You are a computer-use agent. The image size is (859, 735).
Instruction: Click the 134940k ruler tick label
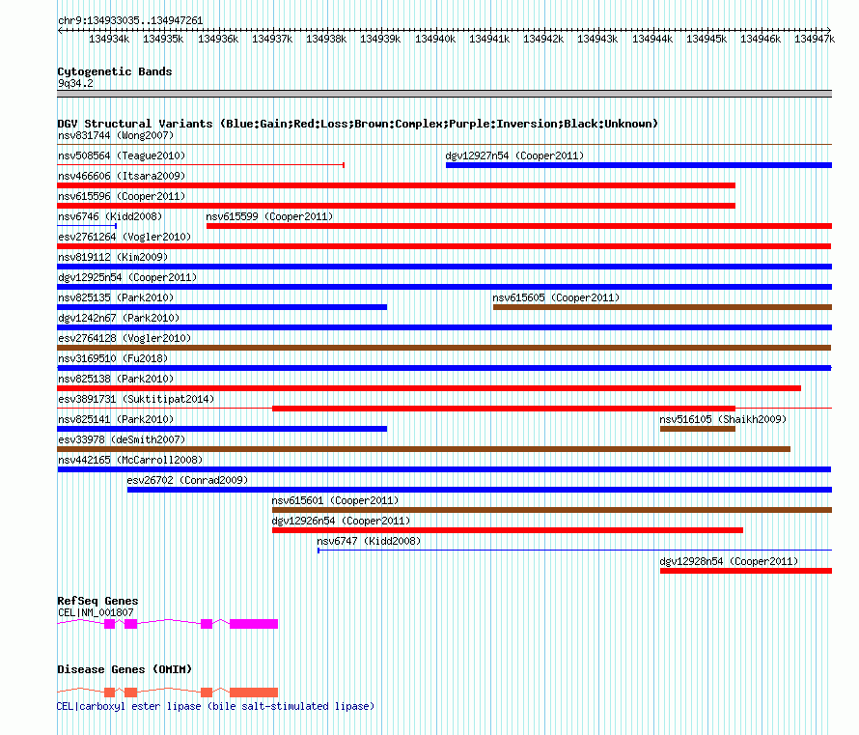(x=435, y=39)
